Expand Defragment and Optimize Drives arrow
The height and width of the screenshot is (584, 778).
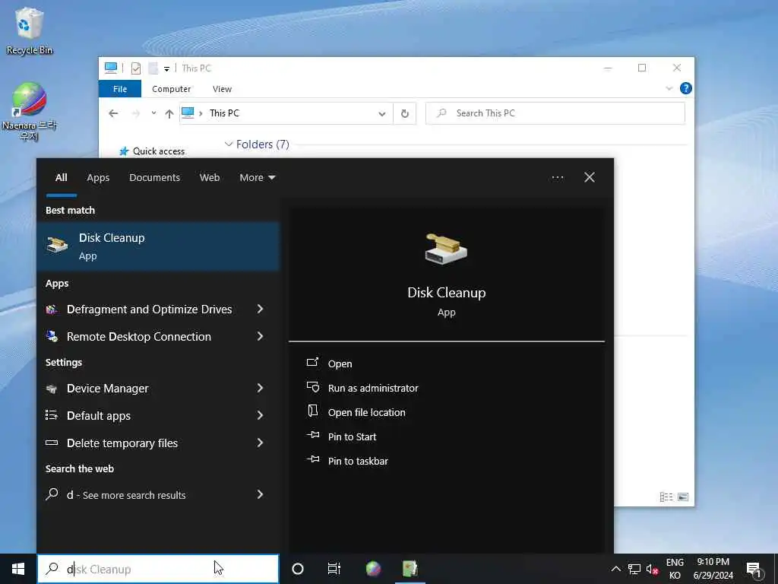(x=260, y=309)
